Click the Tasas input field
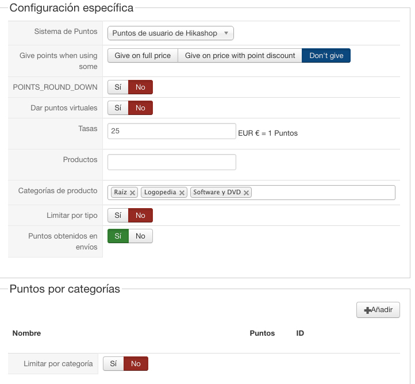The width and height of the screenshot is (415, 384). pyautogui.click(x=171, y=131)
